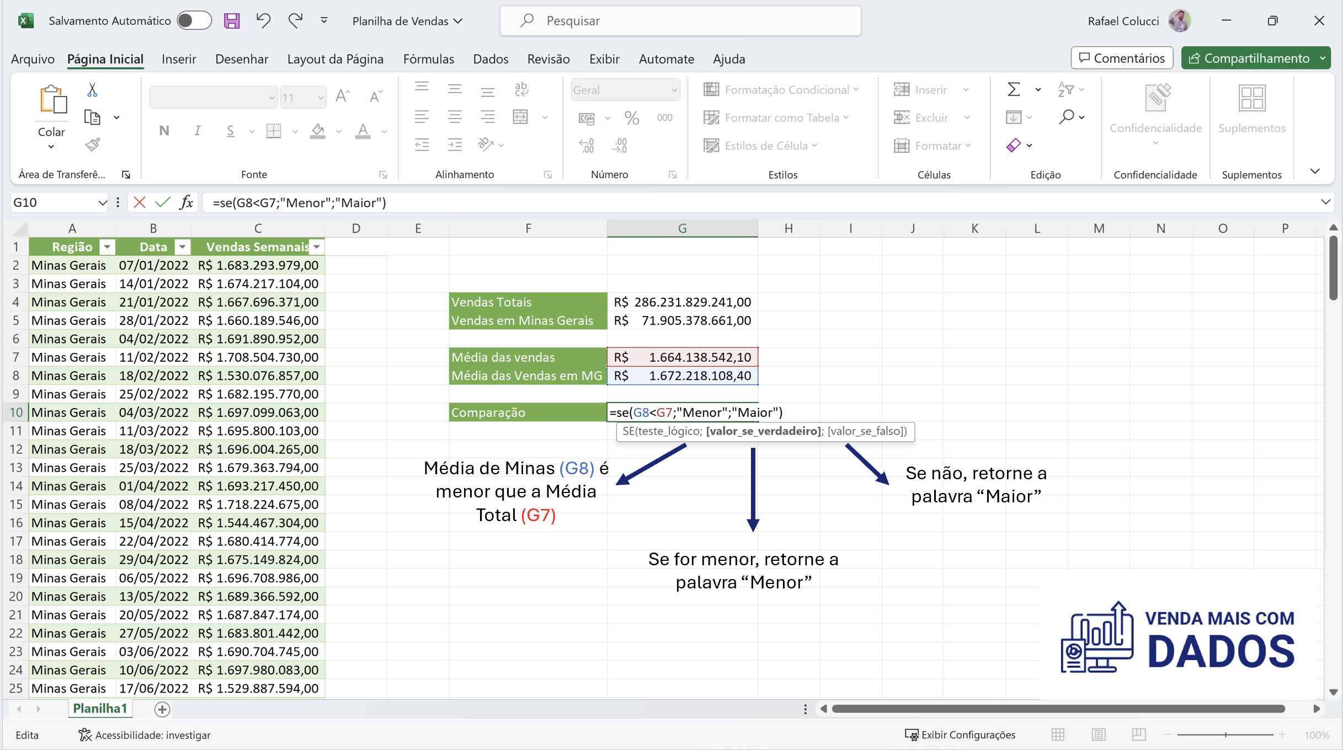Click the Find and Select magnifier
Viewport: 1343px width, 750px height.
(1066, 117)
